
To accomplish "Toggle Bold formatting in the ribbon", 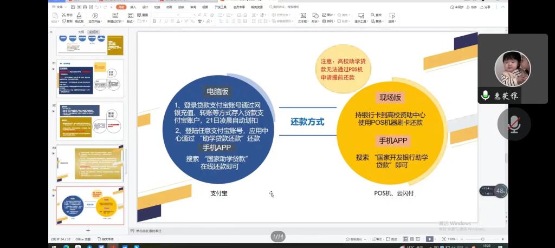I will pyautogui.click(x=154, y=21).
